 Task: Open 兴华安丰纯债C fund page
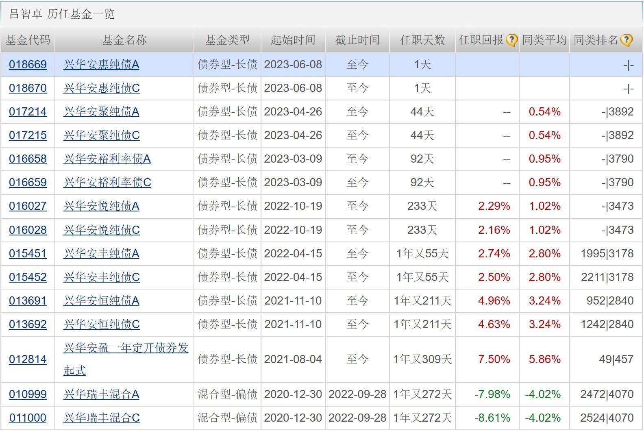click(x=102, y=277)
